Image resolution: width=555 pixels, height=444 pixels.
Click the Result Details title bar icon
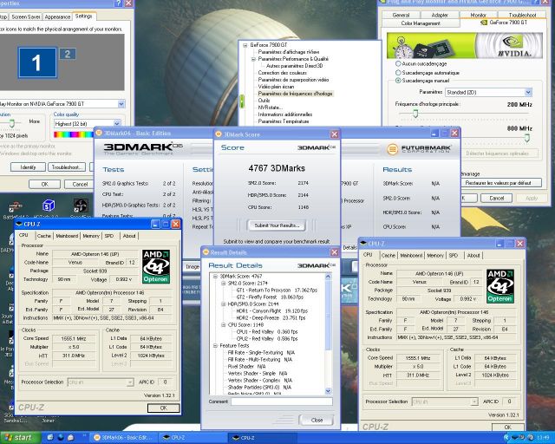tap(206, 252)
